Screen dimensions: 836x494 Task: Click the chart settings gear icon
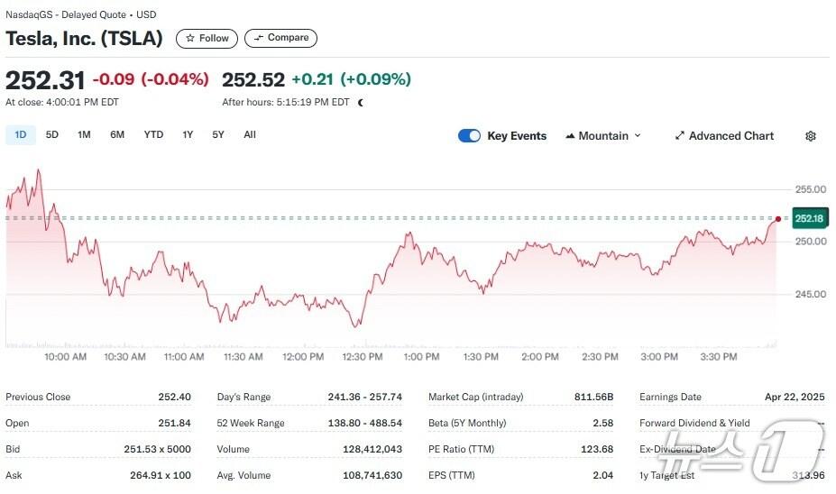click(x=810, y=136)
